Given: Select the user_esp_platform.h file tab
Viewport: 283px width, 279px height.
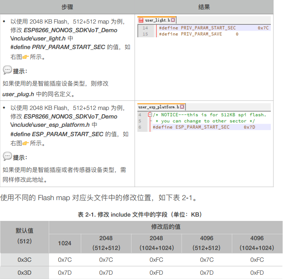Looking at the screenshot, I should tap(161, 107).
